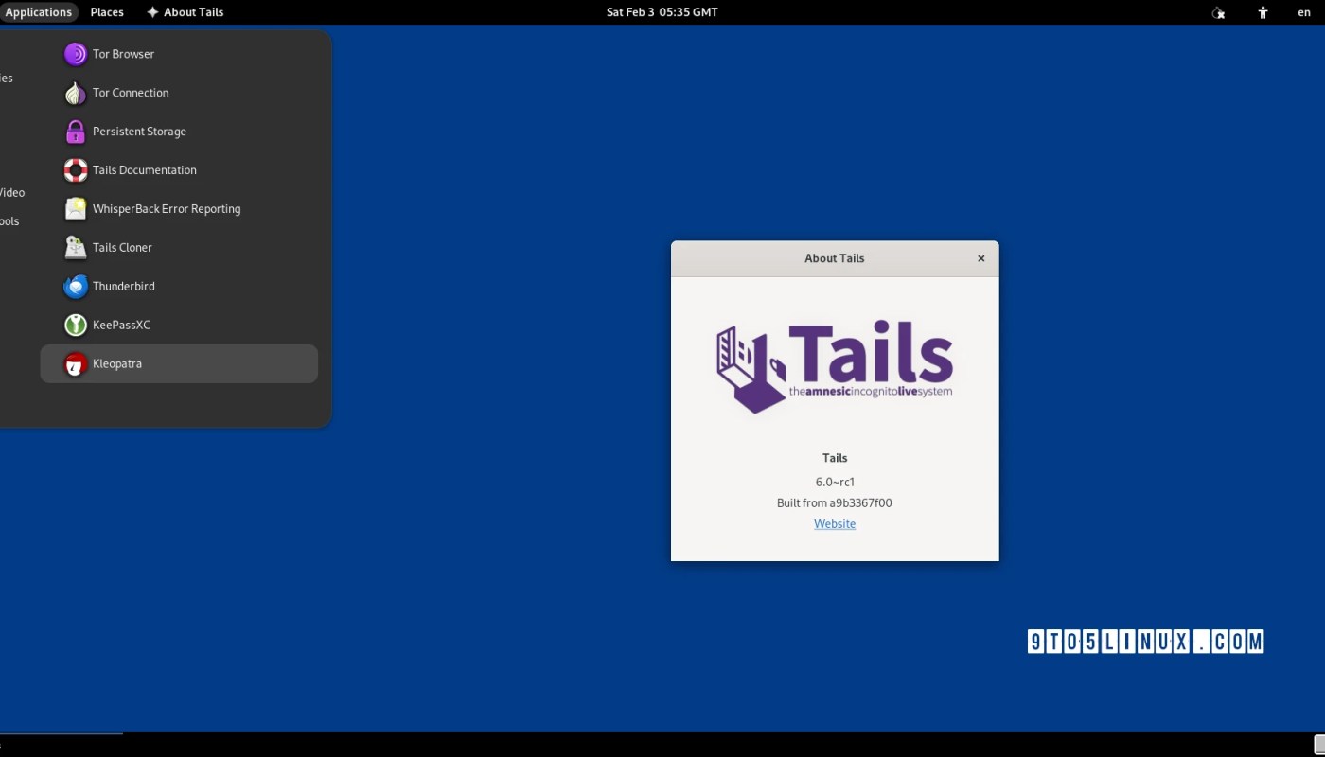Select the Tor Browser label
The image size is (1325, 757).
(x=123, y=54)
